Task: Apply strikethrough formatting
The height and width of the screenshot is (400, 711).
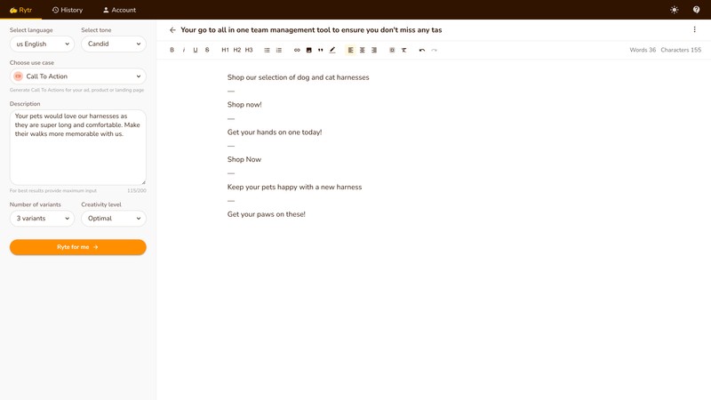Action: pyautogui.click(x=207, y=50)
